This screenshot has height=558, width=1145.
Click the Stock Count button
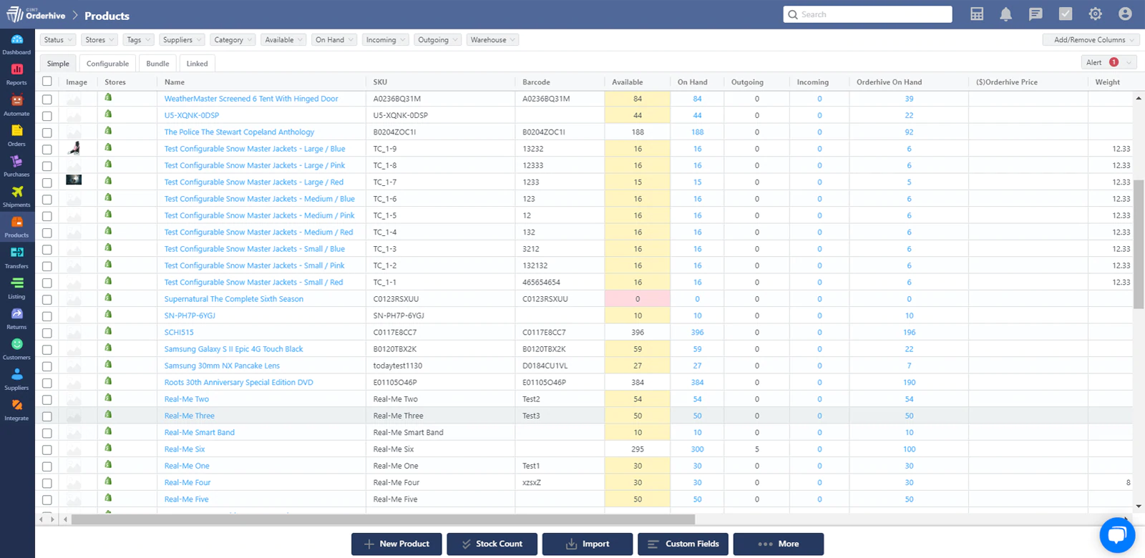492,544
